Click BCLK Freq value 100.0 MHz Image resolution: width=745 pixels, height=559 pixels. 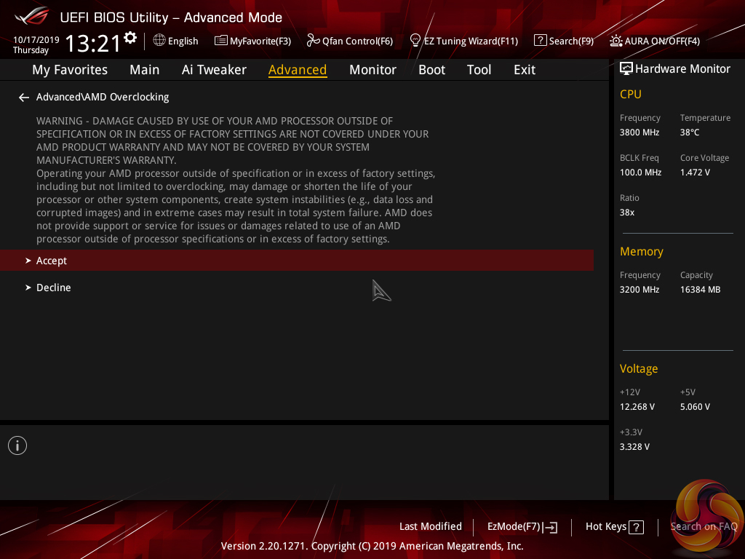click(640, 172)
